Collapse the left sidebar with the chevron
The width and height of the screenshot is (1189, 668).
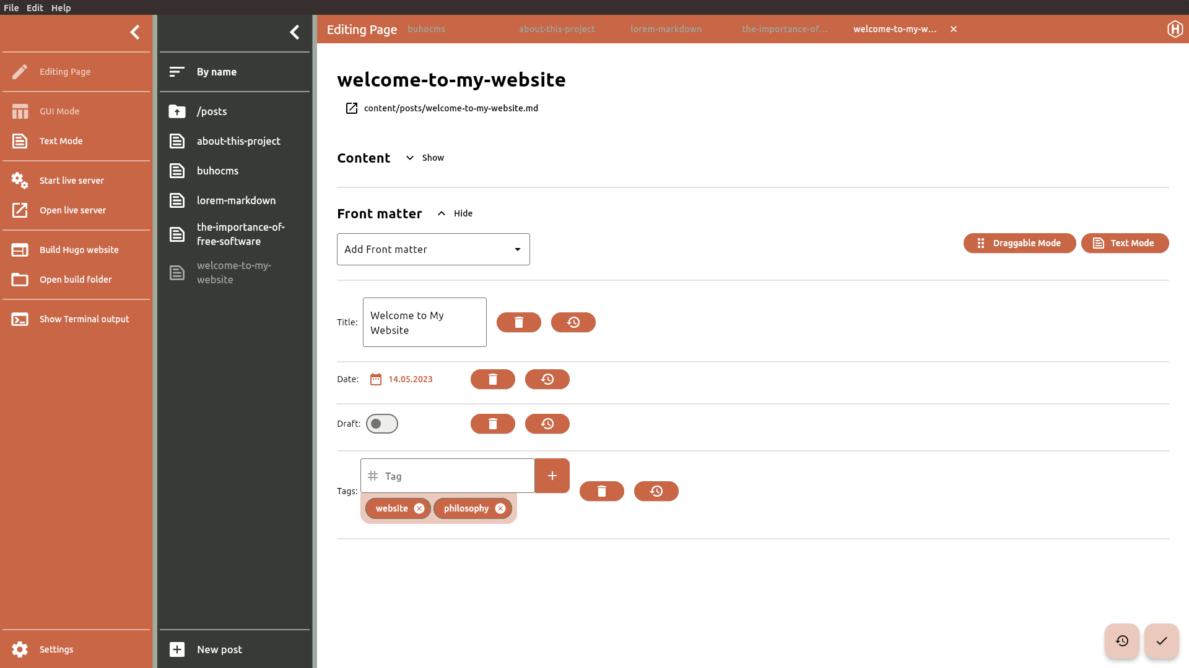tap(135, 32)
